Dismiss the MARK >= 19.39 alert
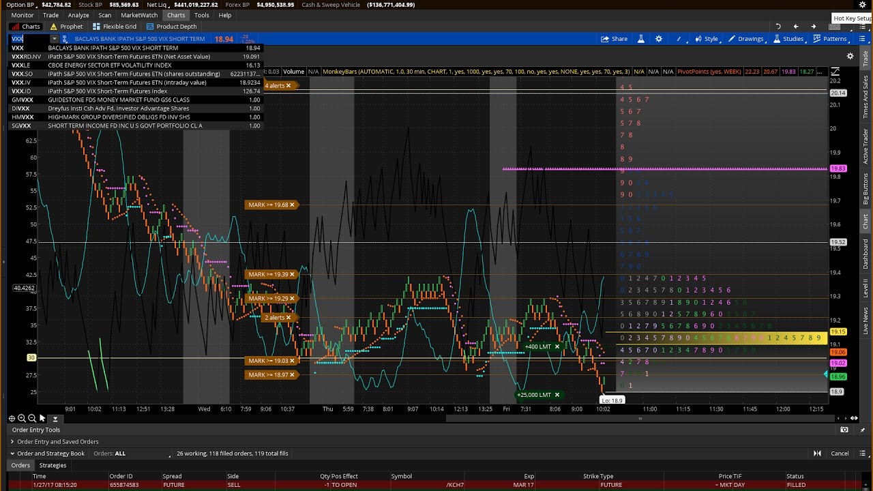Image resolution: width=873 pixels, height=491 pixels. 293,274
